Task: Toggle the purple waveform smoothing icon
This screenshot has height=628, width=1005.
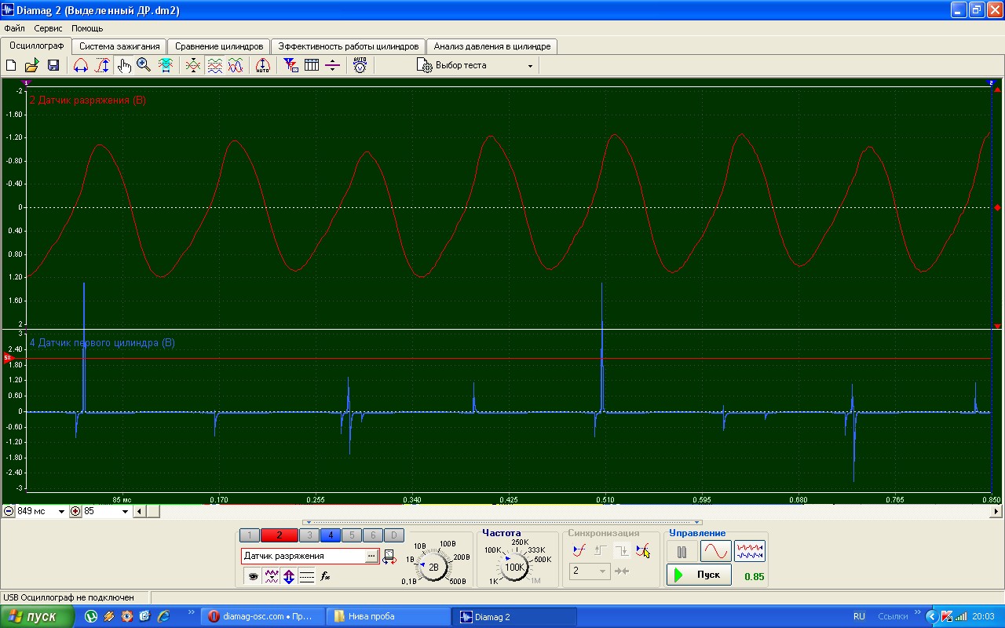Action: [x=271, y=576]
